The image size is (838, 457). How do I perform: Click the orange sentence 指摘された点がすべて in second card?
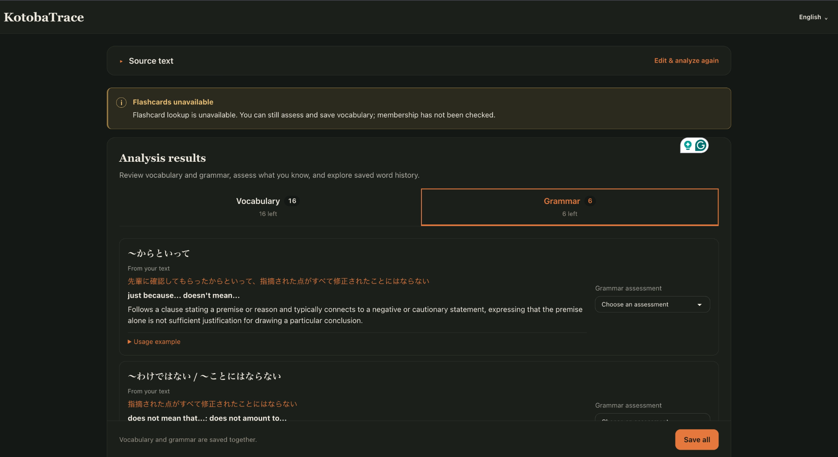point(212,404)
